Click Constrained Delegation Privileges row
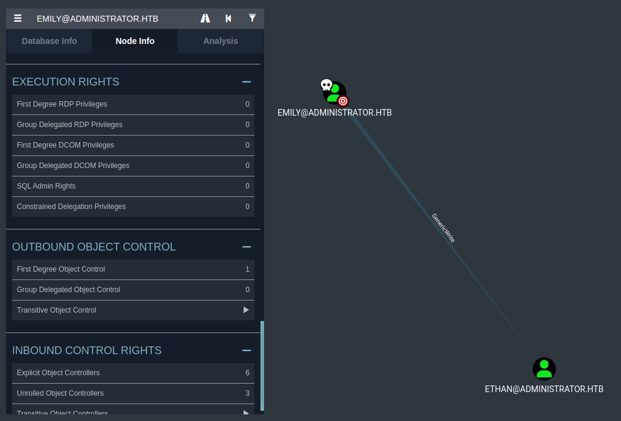 (133, 207)
